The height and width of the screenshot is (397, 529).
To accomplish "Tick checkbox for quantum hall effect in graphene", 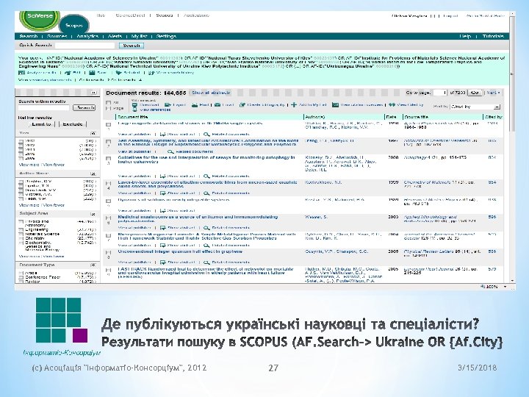I will (108, 253).
